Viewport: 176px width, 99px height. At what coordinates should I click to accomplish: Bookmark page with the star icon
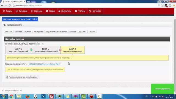coord(162,5)
